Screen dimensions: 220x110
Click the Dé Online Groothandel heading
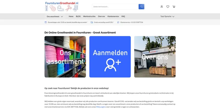point(80,32)
